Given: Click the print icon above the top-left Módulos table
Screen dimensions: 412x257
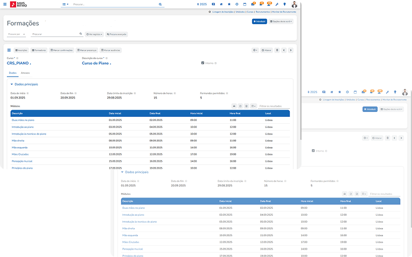Looking at the screenshot, I should tap(234, 106).
